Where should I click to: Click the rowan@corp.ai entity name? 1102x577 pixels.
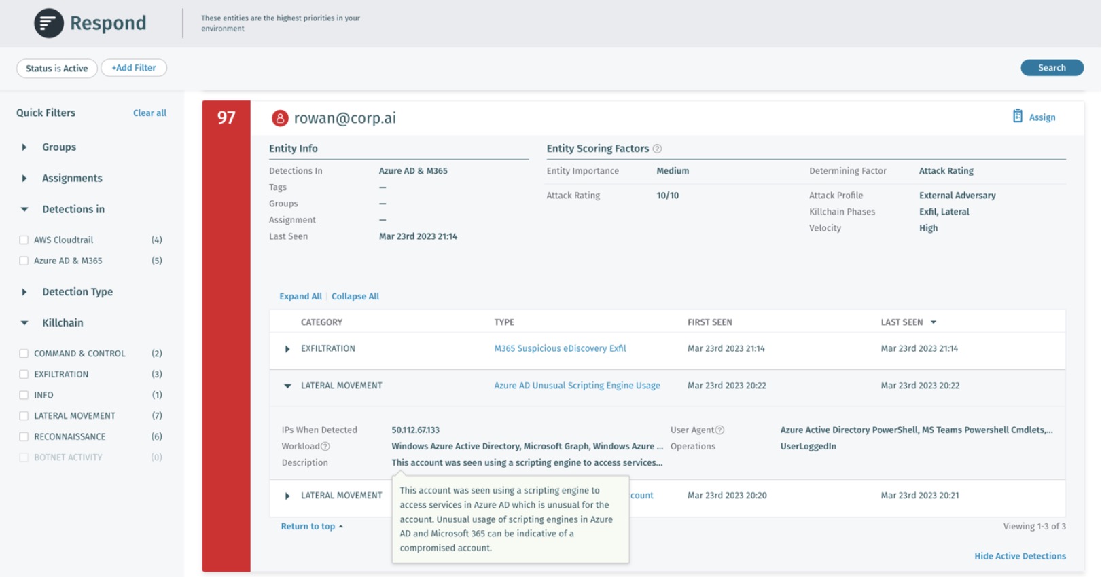344,118
